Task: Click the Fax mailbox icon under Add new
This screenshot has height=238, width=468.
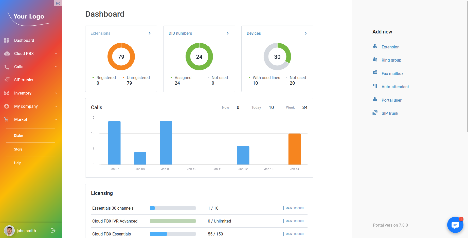Action: point(375,73)
